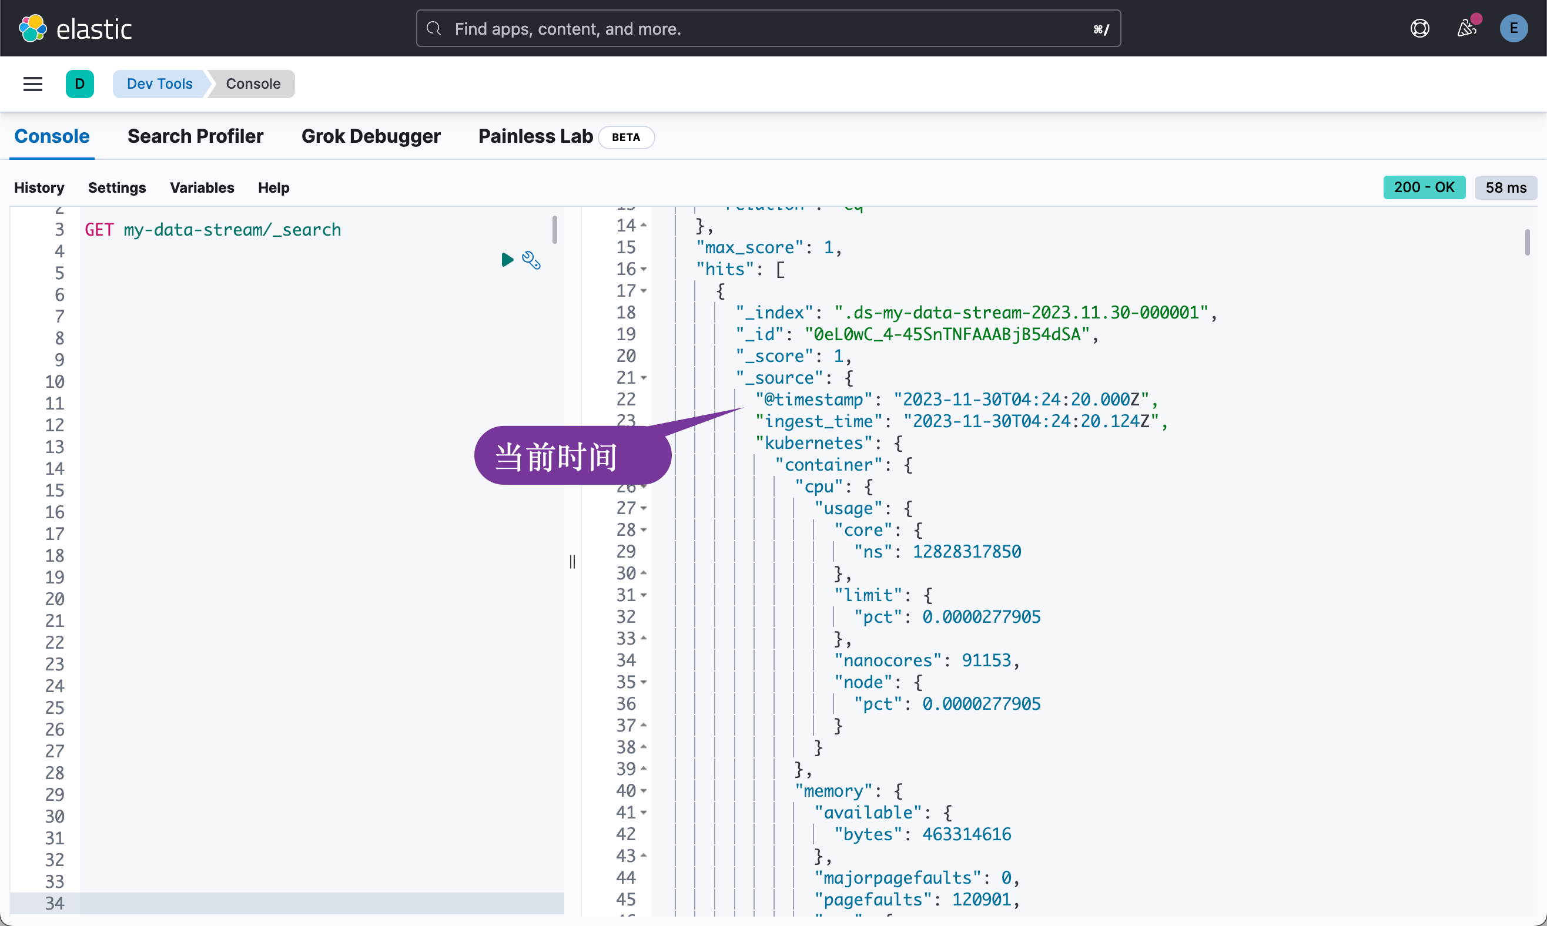Image resolution: width=1547 pixels, height=926 pixels.
Task: Open the request options wrench menu
Action: (x=532, y=260)
